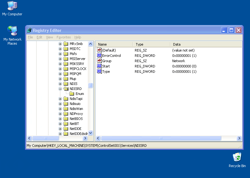
Task: Expand the NetBIOS key
Action: (60, 119)
